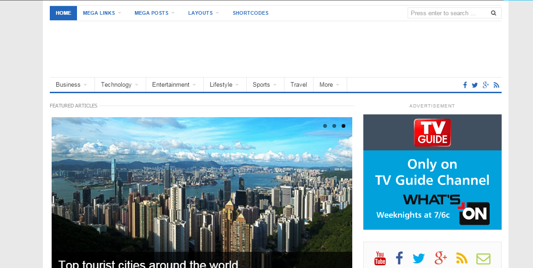Go to the Home menu item
Image resolution: width=533 pixels, height=268 pixels.
click(x=63, y=13)
